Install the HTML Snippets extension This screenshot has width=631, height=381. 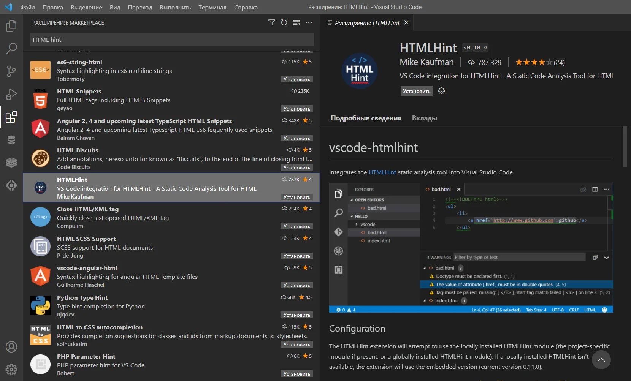click(x=297, y=109)
